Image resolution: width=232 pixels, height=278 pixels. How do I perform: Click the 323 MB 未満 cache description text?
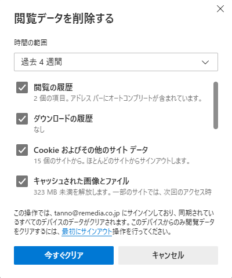tap(122, 192)
